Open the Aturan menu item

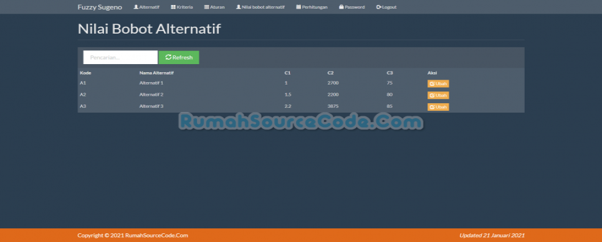[x=214, y=7]
